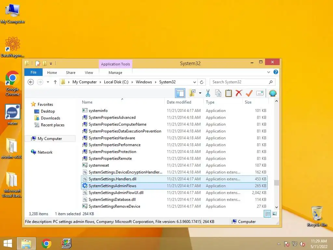Click the scroll up arrow of file list

coord(276,101)
